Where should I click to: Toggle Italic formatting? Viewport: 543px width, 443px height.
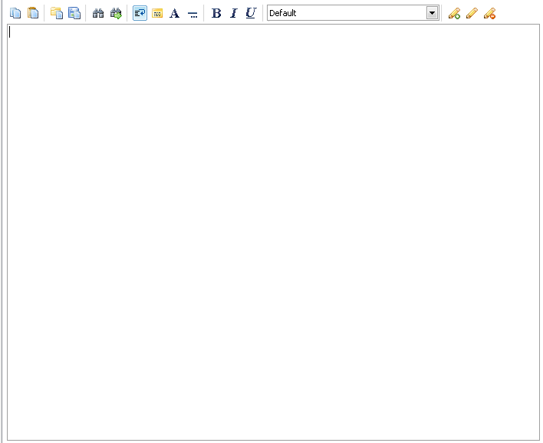[234, 13]
